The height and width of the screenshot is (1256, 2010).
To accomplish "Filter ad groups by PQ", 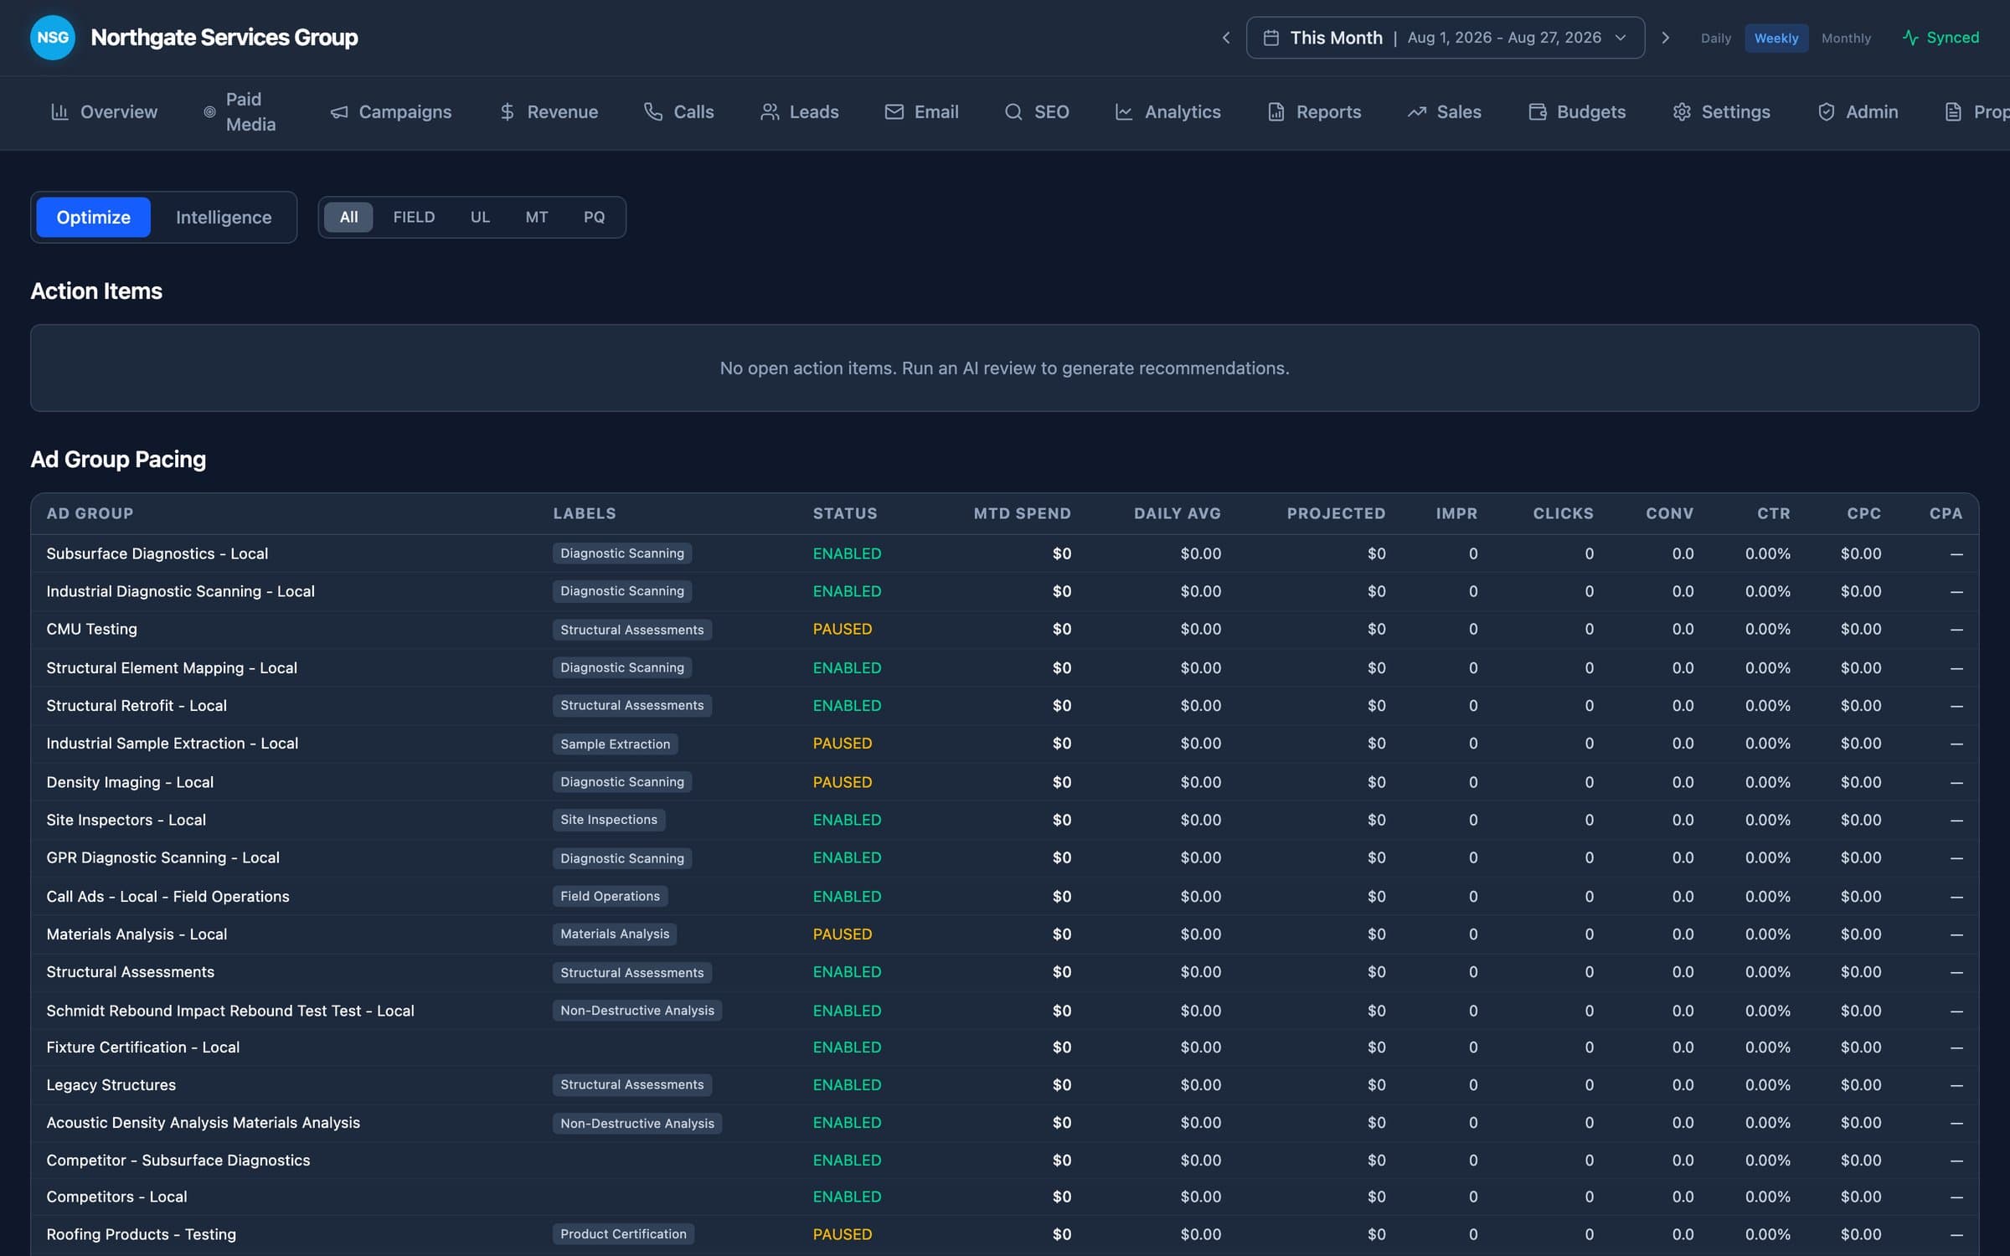I will click(x=594, y=217).
